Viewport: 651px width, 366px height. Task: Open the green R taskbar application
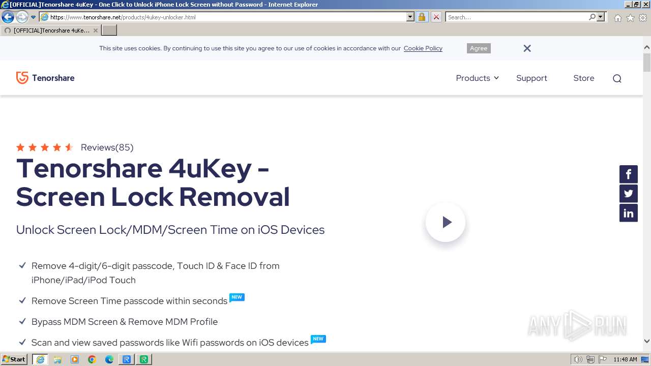click(x=144, y=359)
